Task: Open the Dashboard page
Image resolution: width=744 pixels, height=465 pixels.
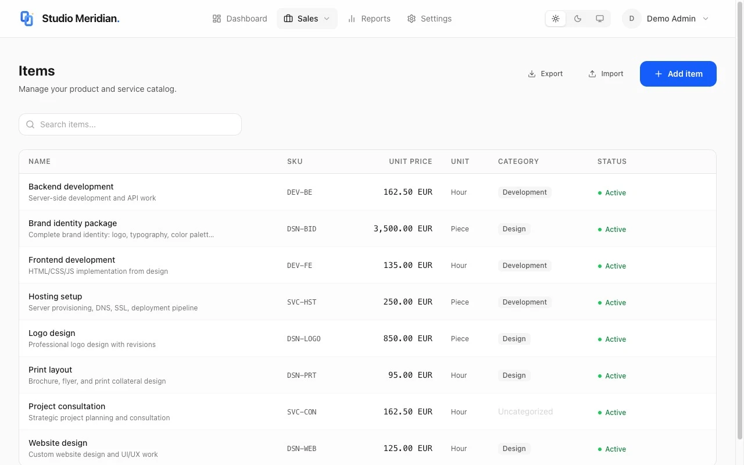Action: click(x=239, y=19)
